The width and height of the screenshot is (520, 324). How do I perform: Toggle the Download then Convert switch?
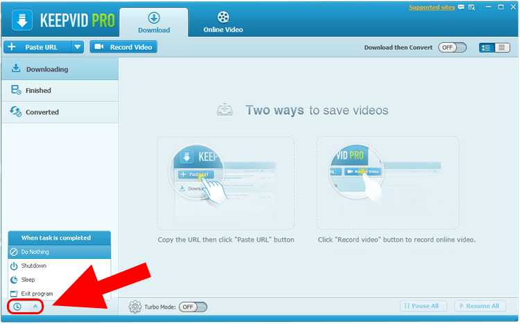tap(452, 47)
